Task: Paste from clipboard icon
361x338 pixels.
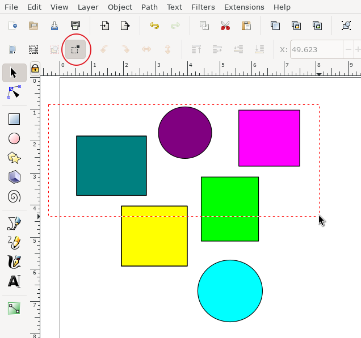Action: point(246,26)
